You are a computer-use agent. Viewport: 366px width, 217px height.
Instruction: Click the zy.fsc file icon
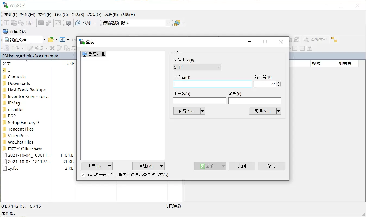[x=4, y=168]
